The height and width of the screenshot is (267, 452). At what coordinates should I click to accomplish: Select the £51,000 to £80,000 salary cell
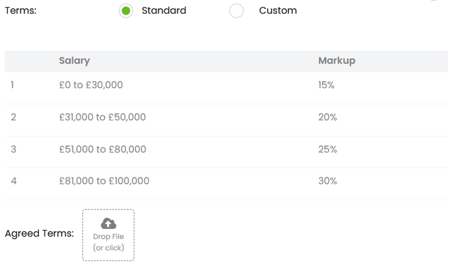pyautogui.click(x=102, y=149)
